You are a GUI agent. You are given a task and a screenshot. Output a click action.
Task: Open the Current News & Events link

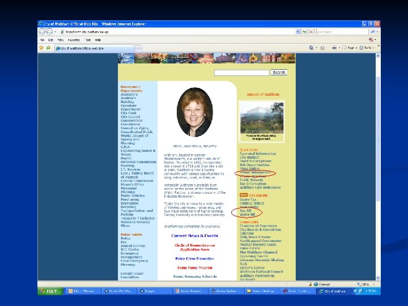(194, 236)
